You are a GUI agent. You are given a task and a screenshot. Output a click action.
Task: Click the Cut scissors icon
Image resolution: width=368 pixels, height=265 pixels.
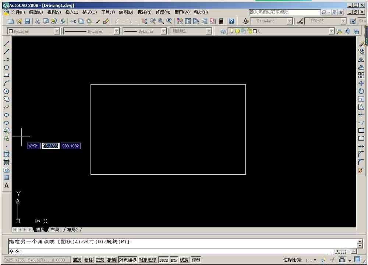click(73, 21)
